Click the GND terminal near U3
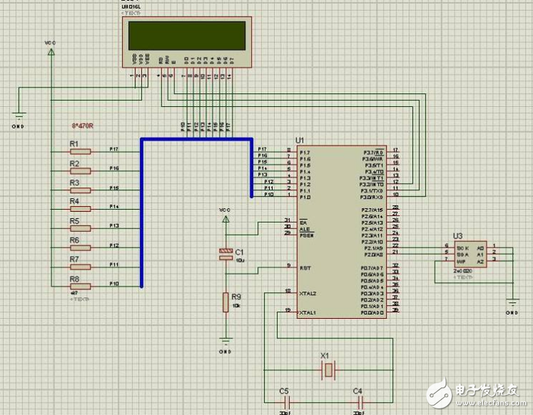The image size is (533, 415). (512, 304)
